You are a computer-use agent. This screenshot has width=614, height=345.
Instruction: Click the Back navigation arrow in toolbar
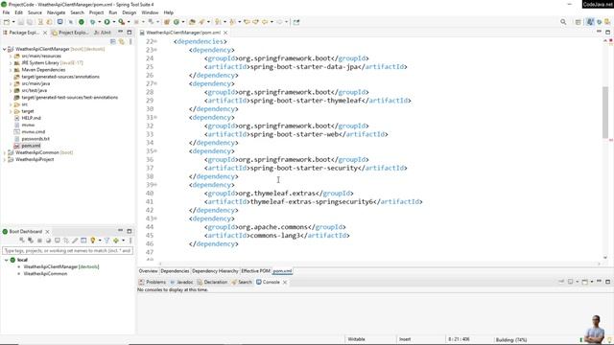[265, 22]
